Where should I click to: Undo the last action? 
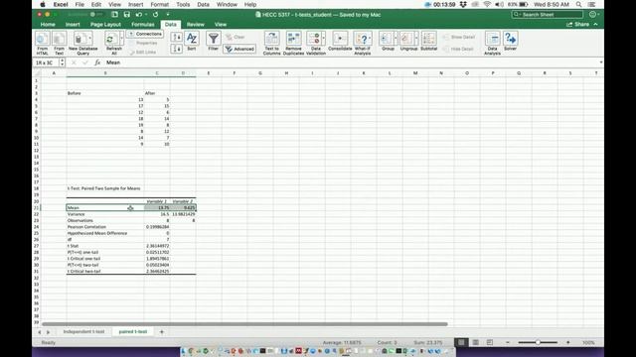click(x=139, y=15)
